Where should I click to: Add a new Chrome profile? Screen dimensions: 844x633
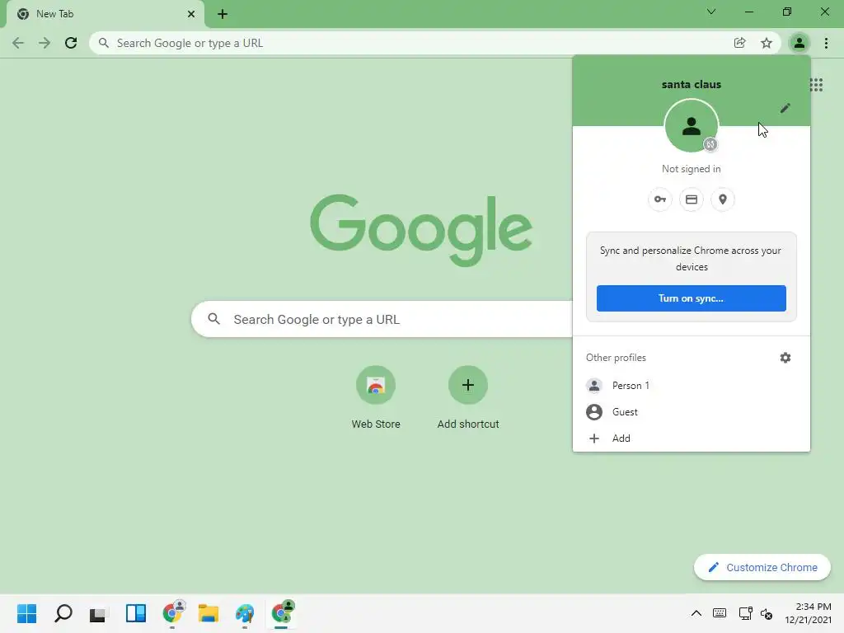692,438
